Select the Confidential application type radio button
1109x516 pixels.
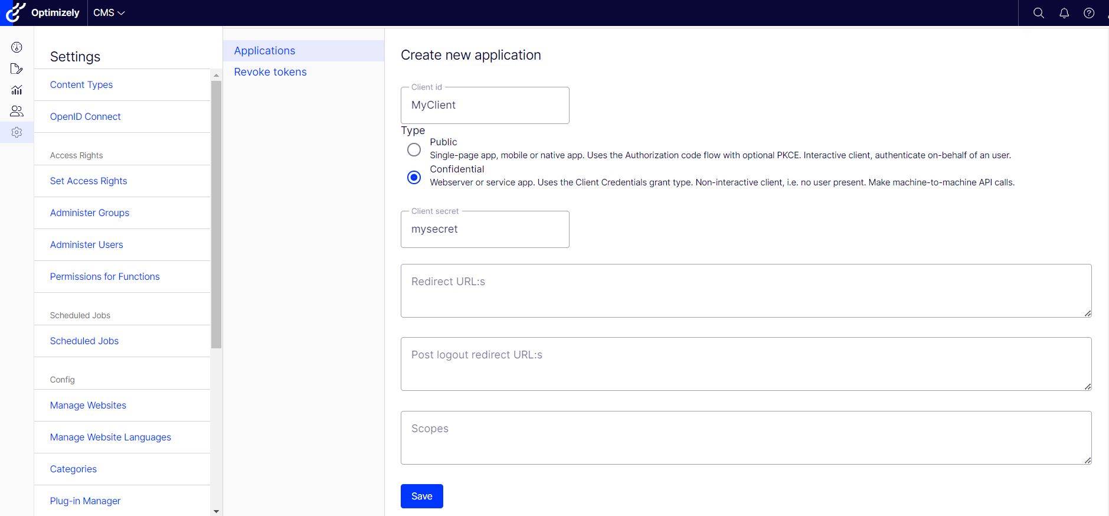coord(414,177)
